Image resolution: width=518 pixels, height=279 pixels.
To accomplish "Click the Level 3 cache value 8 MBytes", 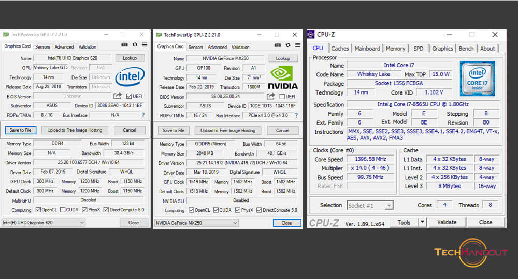I will click(449, 186).
